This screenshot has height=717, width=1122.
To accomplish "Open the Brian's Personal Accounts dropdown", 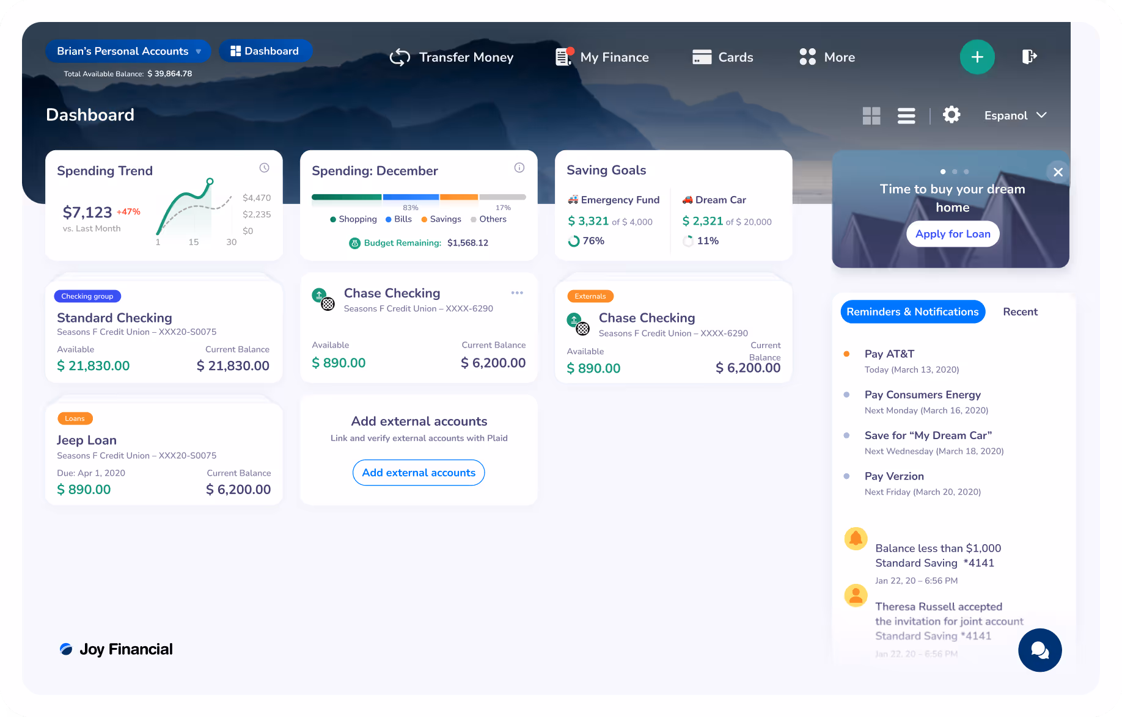I will pyautogui.click(x=128, y=51).
